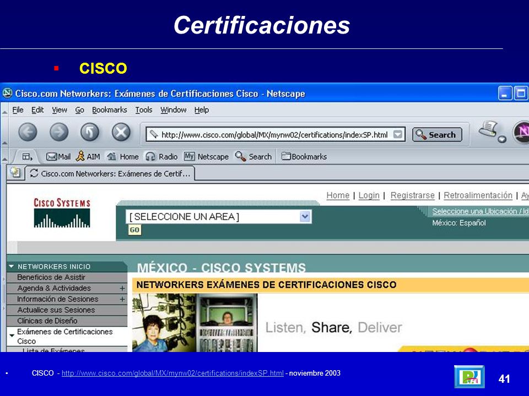
Task: Click the GO button under the area selector
Action: click(x=134, y=230)
